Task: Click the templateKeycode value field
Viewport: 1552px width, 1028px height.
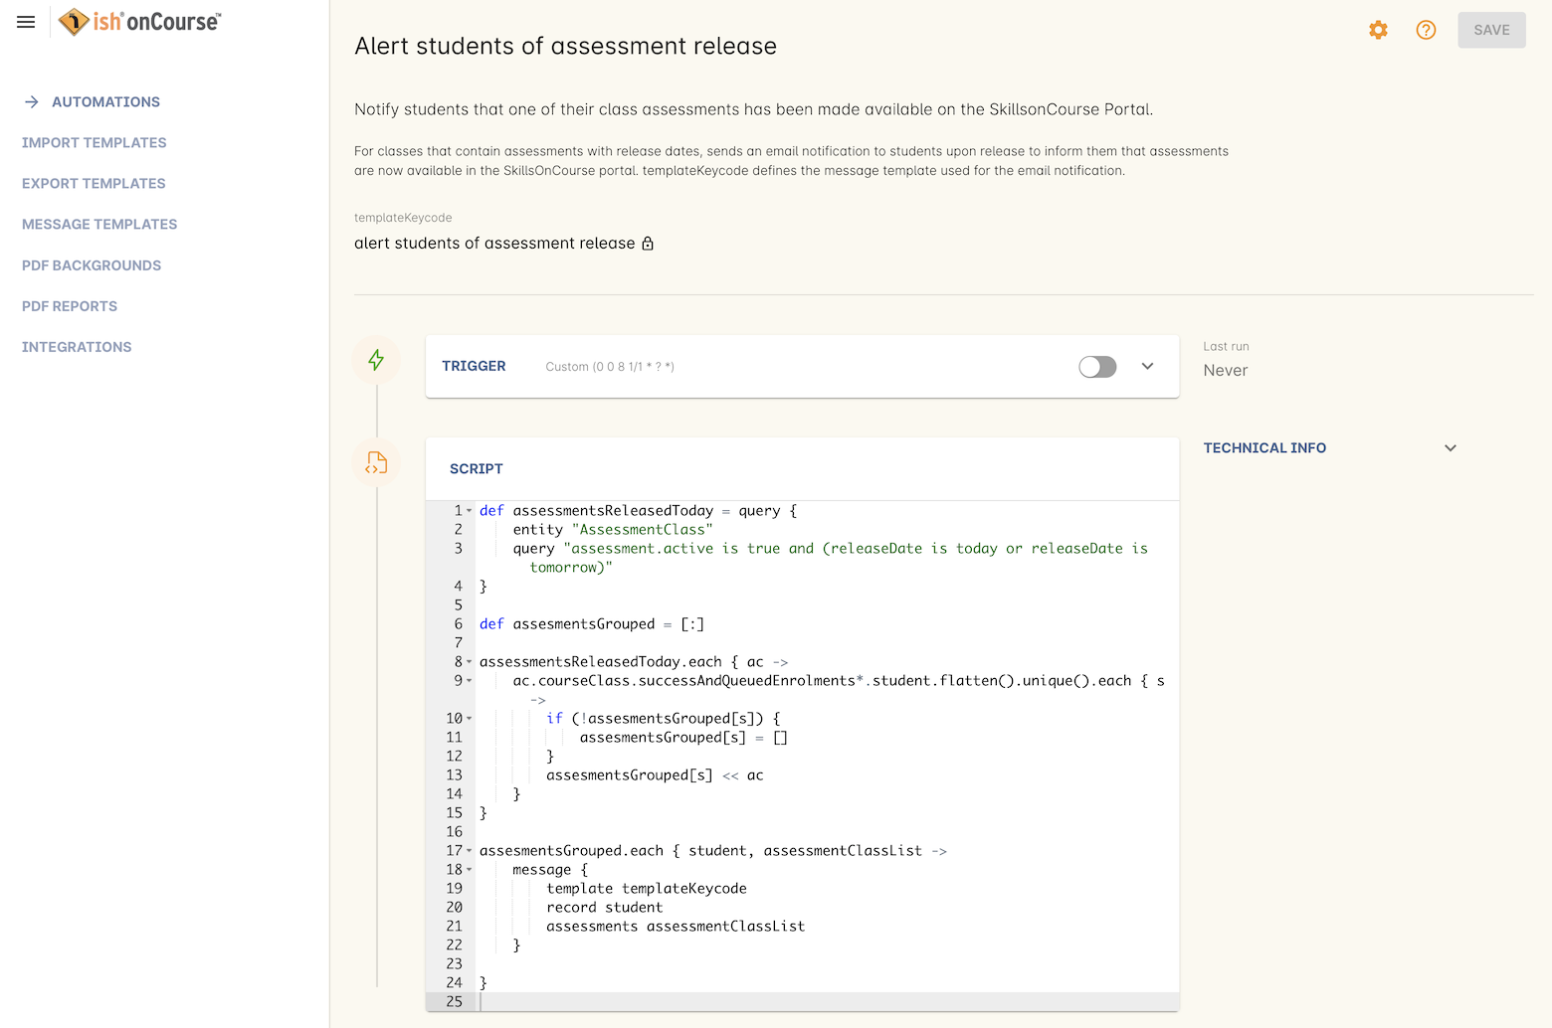Action: (494, 244)
